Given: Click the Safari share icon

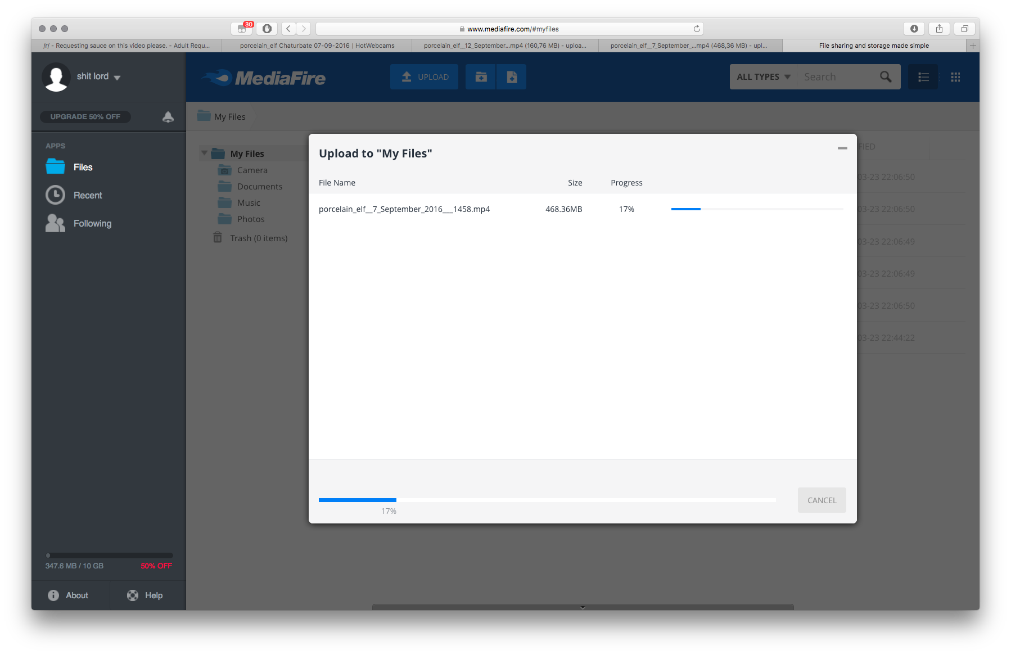Looking at the screenshot, I should tap(939, 29).
